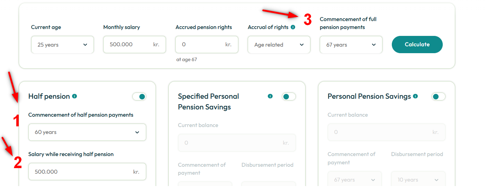Image resolution: width=485 pixels, height=194 pixels.
Task: Toggle the Half pension switch
Action: 139,97
